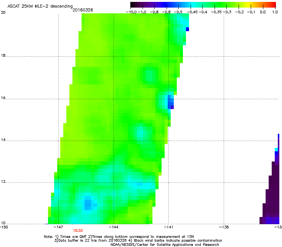Click the latitude axis label "12"
The image size is (282, 247).
click(3, 182)
